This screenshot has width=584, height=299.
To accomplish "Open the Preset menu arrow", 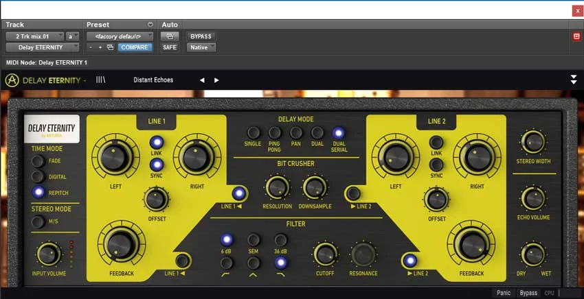I will pyautogui.click(x=150, y=25).
